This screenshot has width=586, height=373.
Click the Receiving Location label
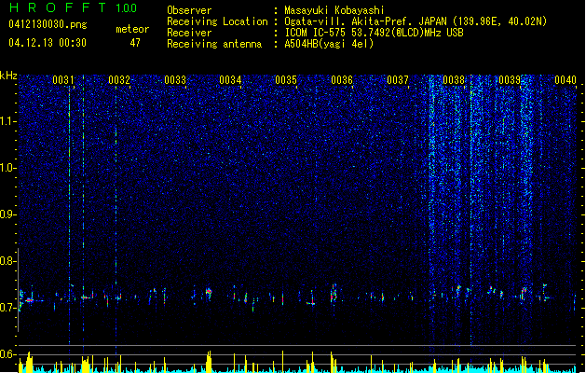pos(217,21)
